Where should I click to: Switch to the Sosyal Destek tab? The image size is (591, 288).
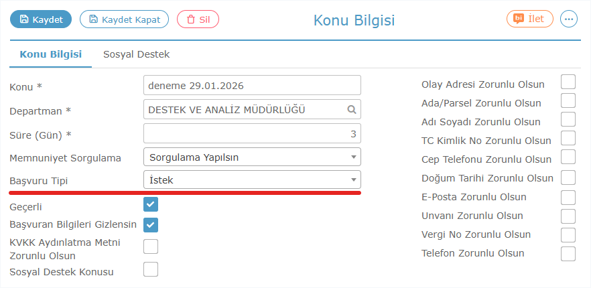(136, 54)
